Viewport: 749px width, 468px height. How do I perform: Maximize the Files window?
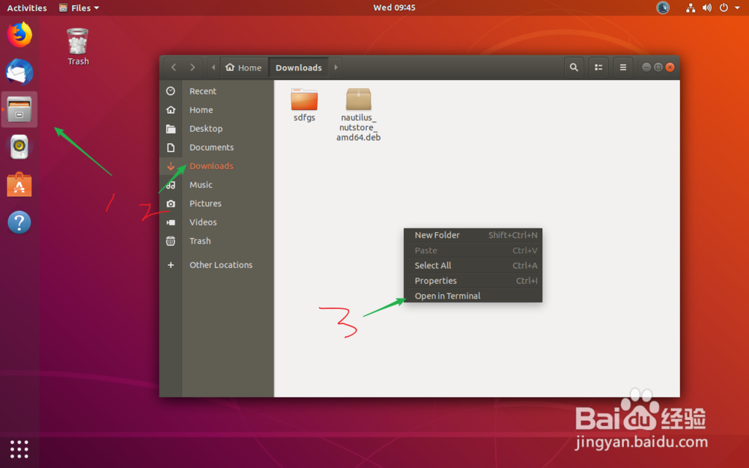coord(658,67)
